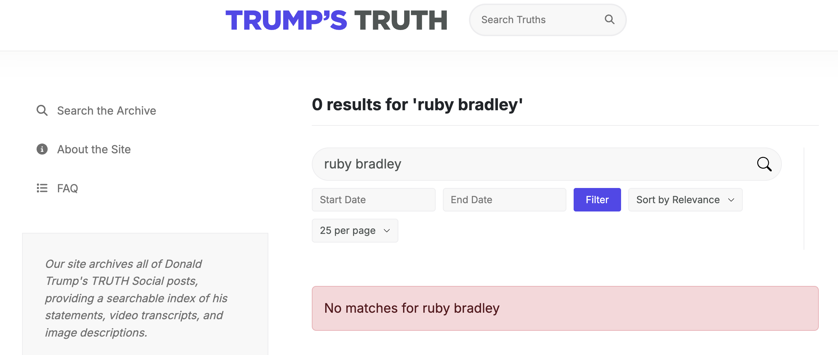The height and width of the screenshot is (355, 838).
Task: Click the No matches for ruby bradley alert
Action: (565, 308)
